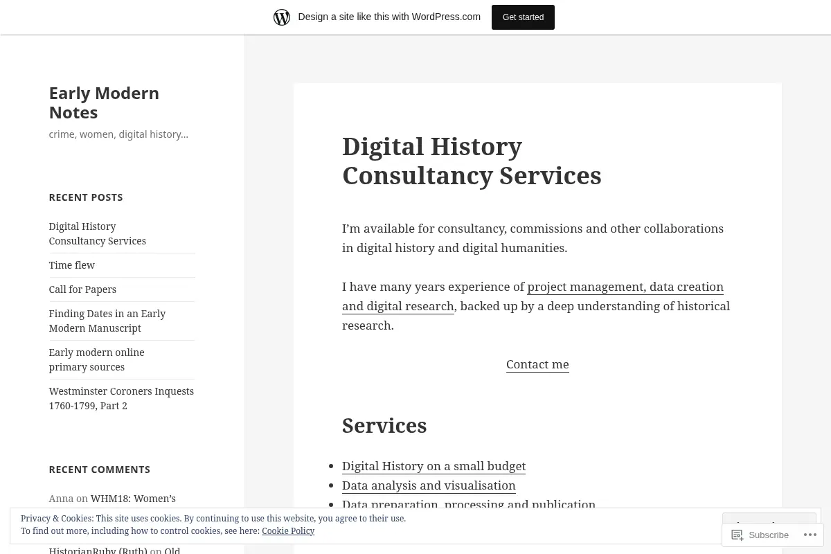831x554 pixels.
Task: Click the Subscribe icon in bottom bar
Action: coord(737,535)
